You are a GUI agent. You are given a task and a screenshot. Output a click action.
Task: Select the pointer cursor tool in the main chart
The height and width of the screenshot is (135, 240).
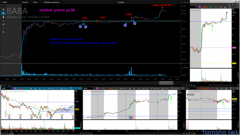3,10
